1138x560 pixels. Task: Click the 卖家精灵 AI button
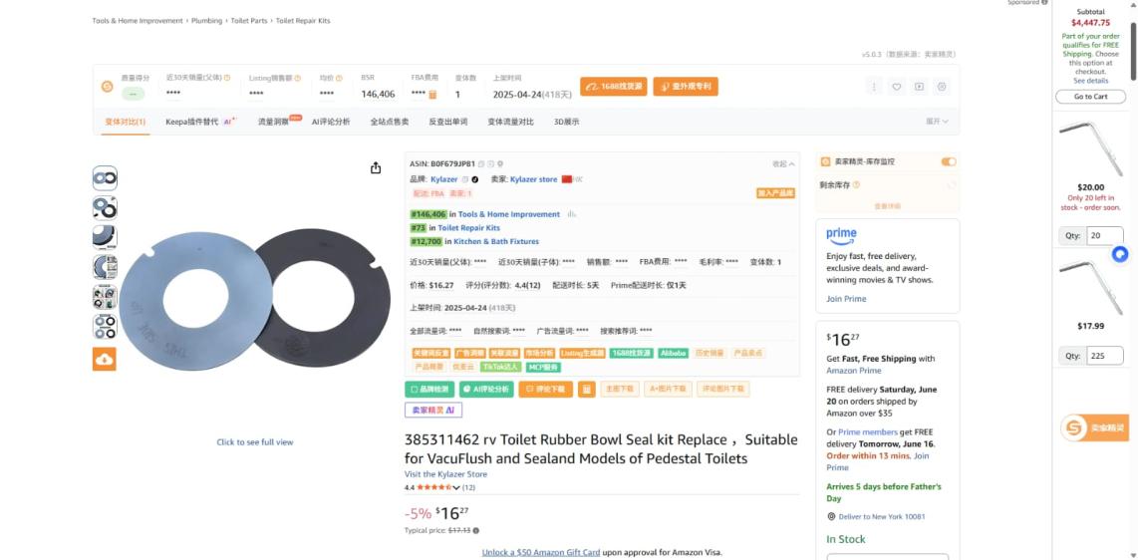[433, 410]
